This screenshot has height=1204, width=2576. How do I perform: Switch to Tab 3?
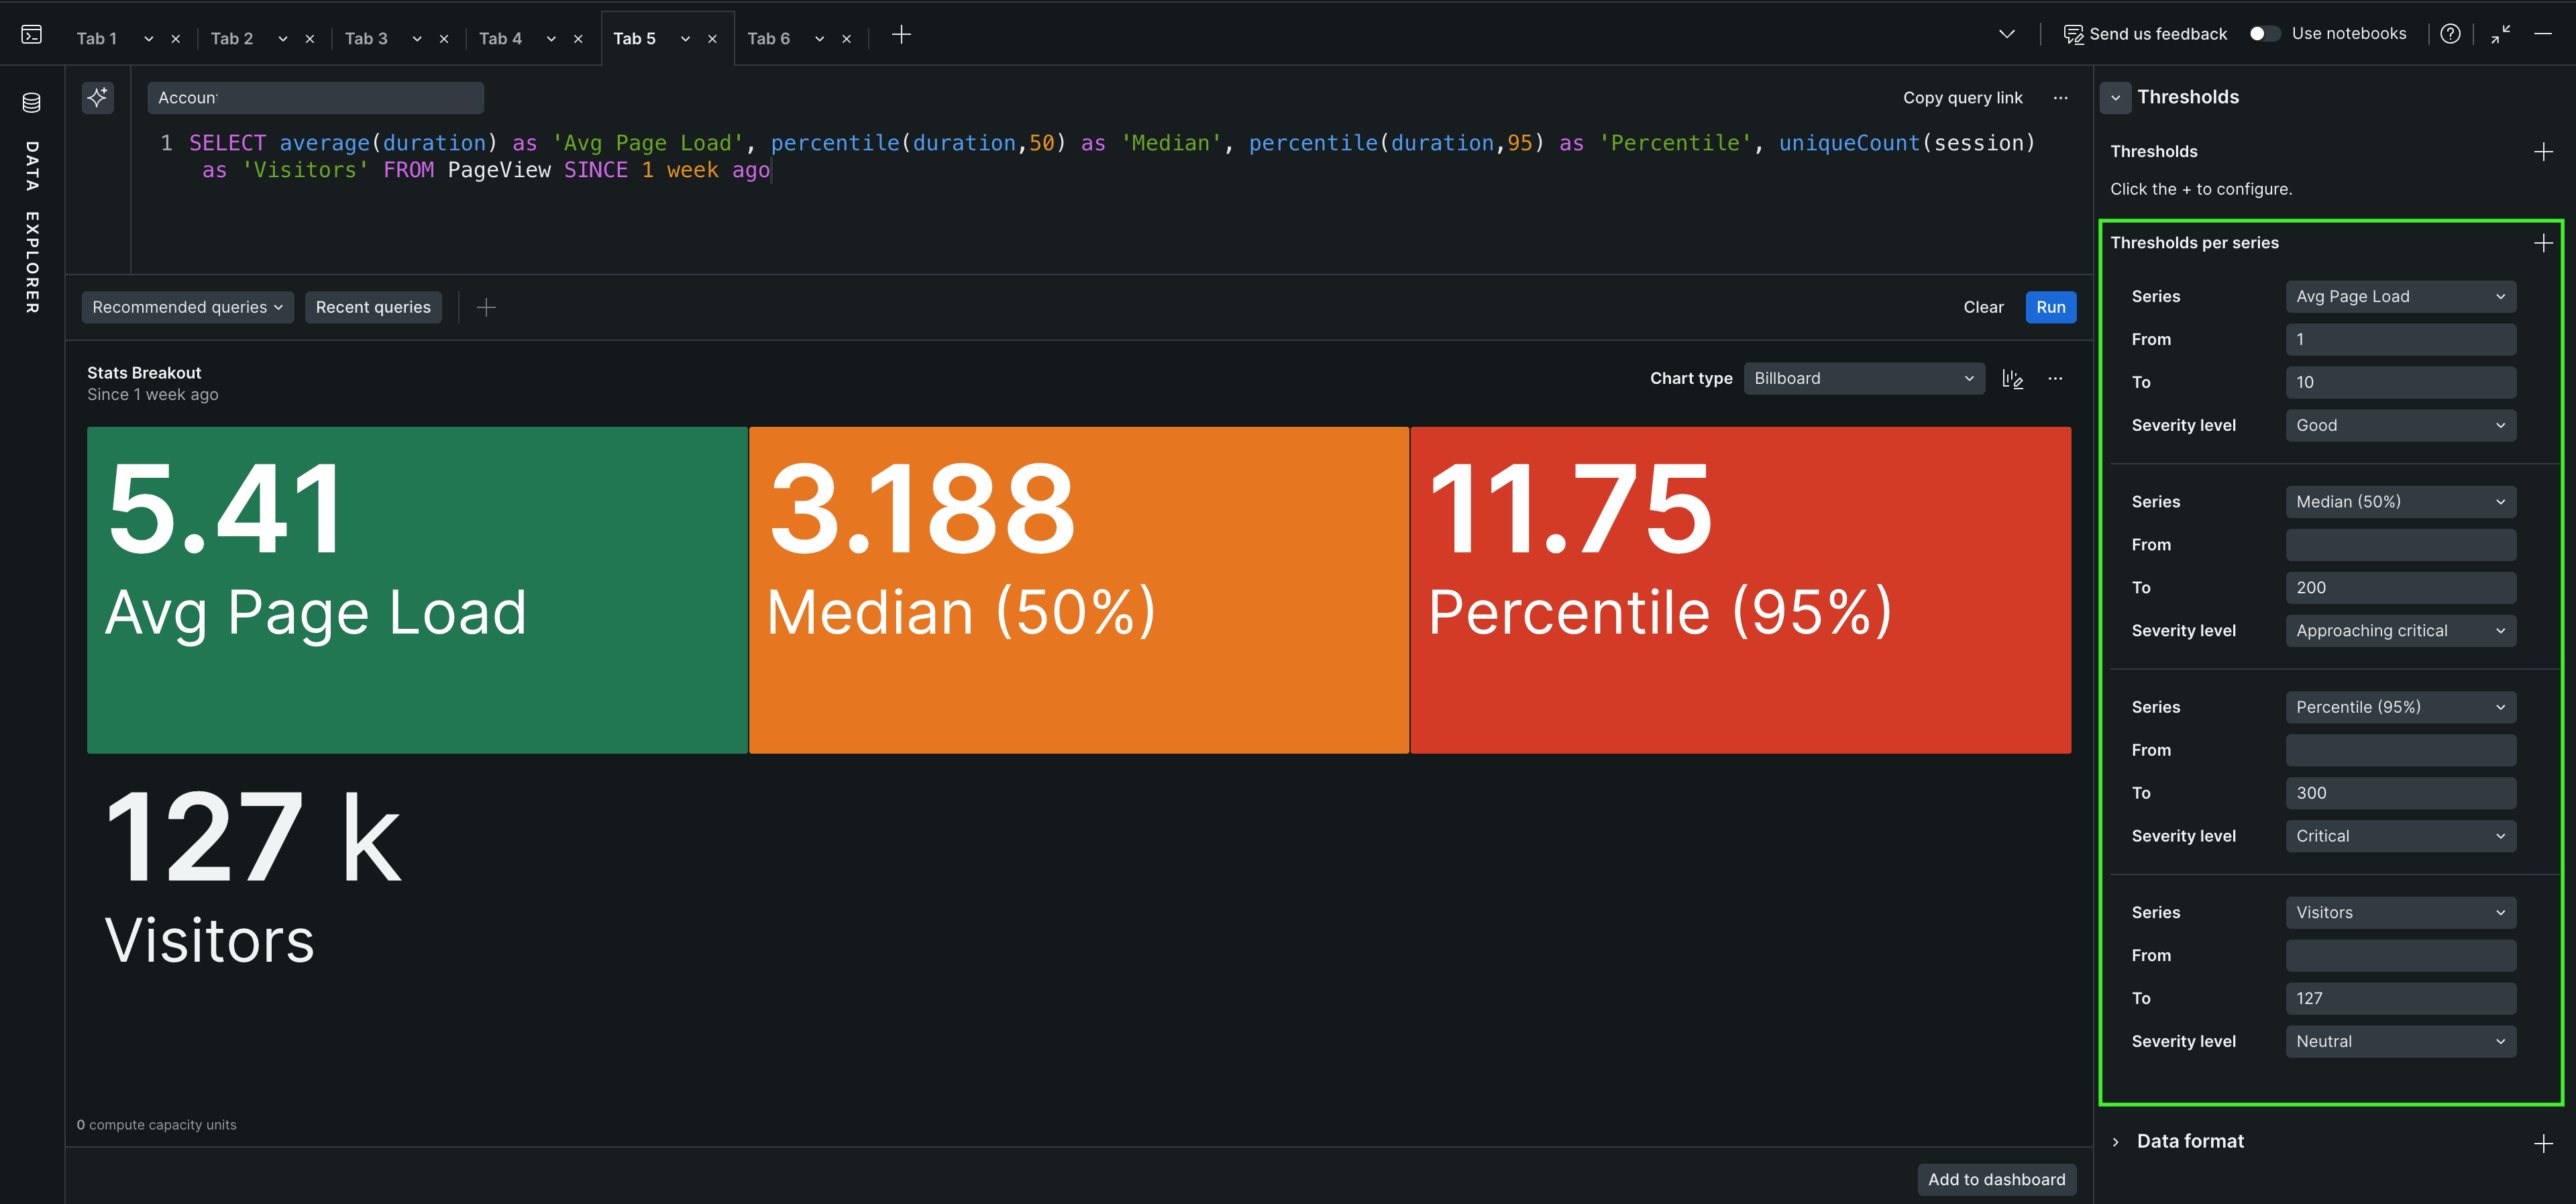pos(366,38)
